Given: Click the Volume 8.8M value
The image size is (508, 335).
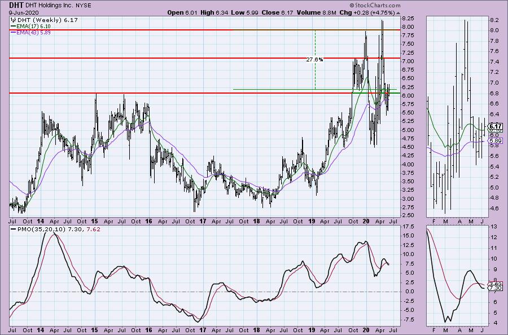Looking at the screenshot, I should [x=317, y=12].
